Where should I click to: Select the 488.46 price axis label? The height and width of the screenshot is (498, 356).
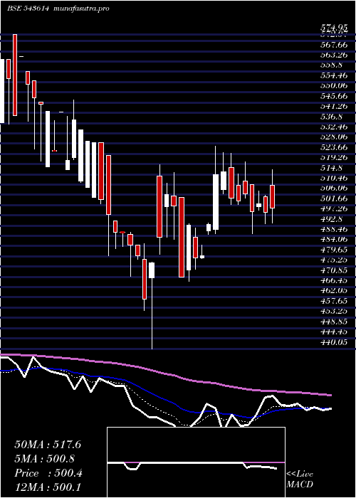pos(334,229)
